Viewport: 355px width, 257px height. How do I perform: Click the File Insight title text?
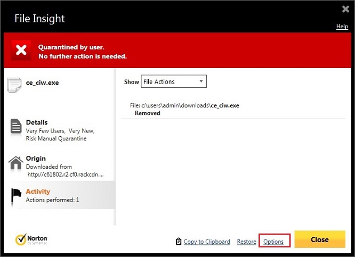[39, 18]
